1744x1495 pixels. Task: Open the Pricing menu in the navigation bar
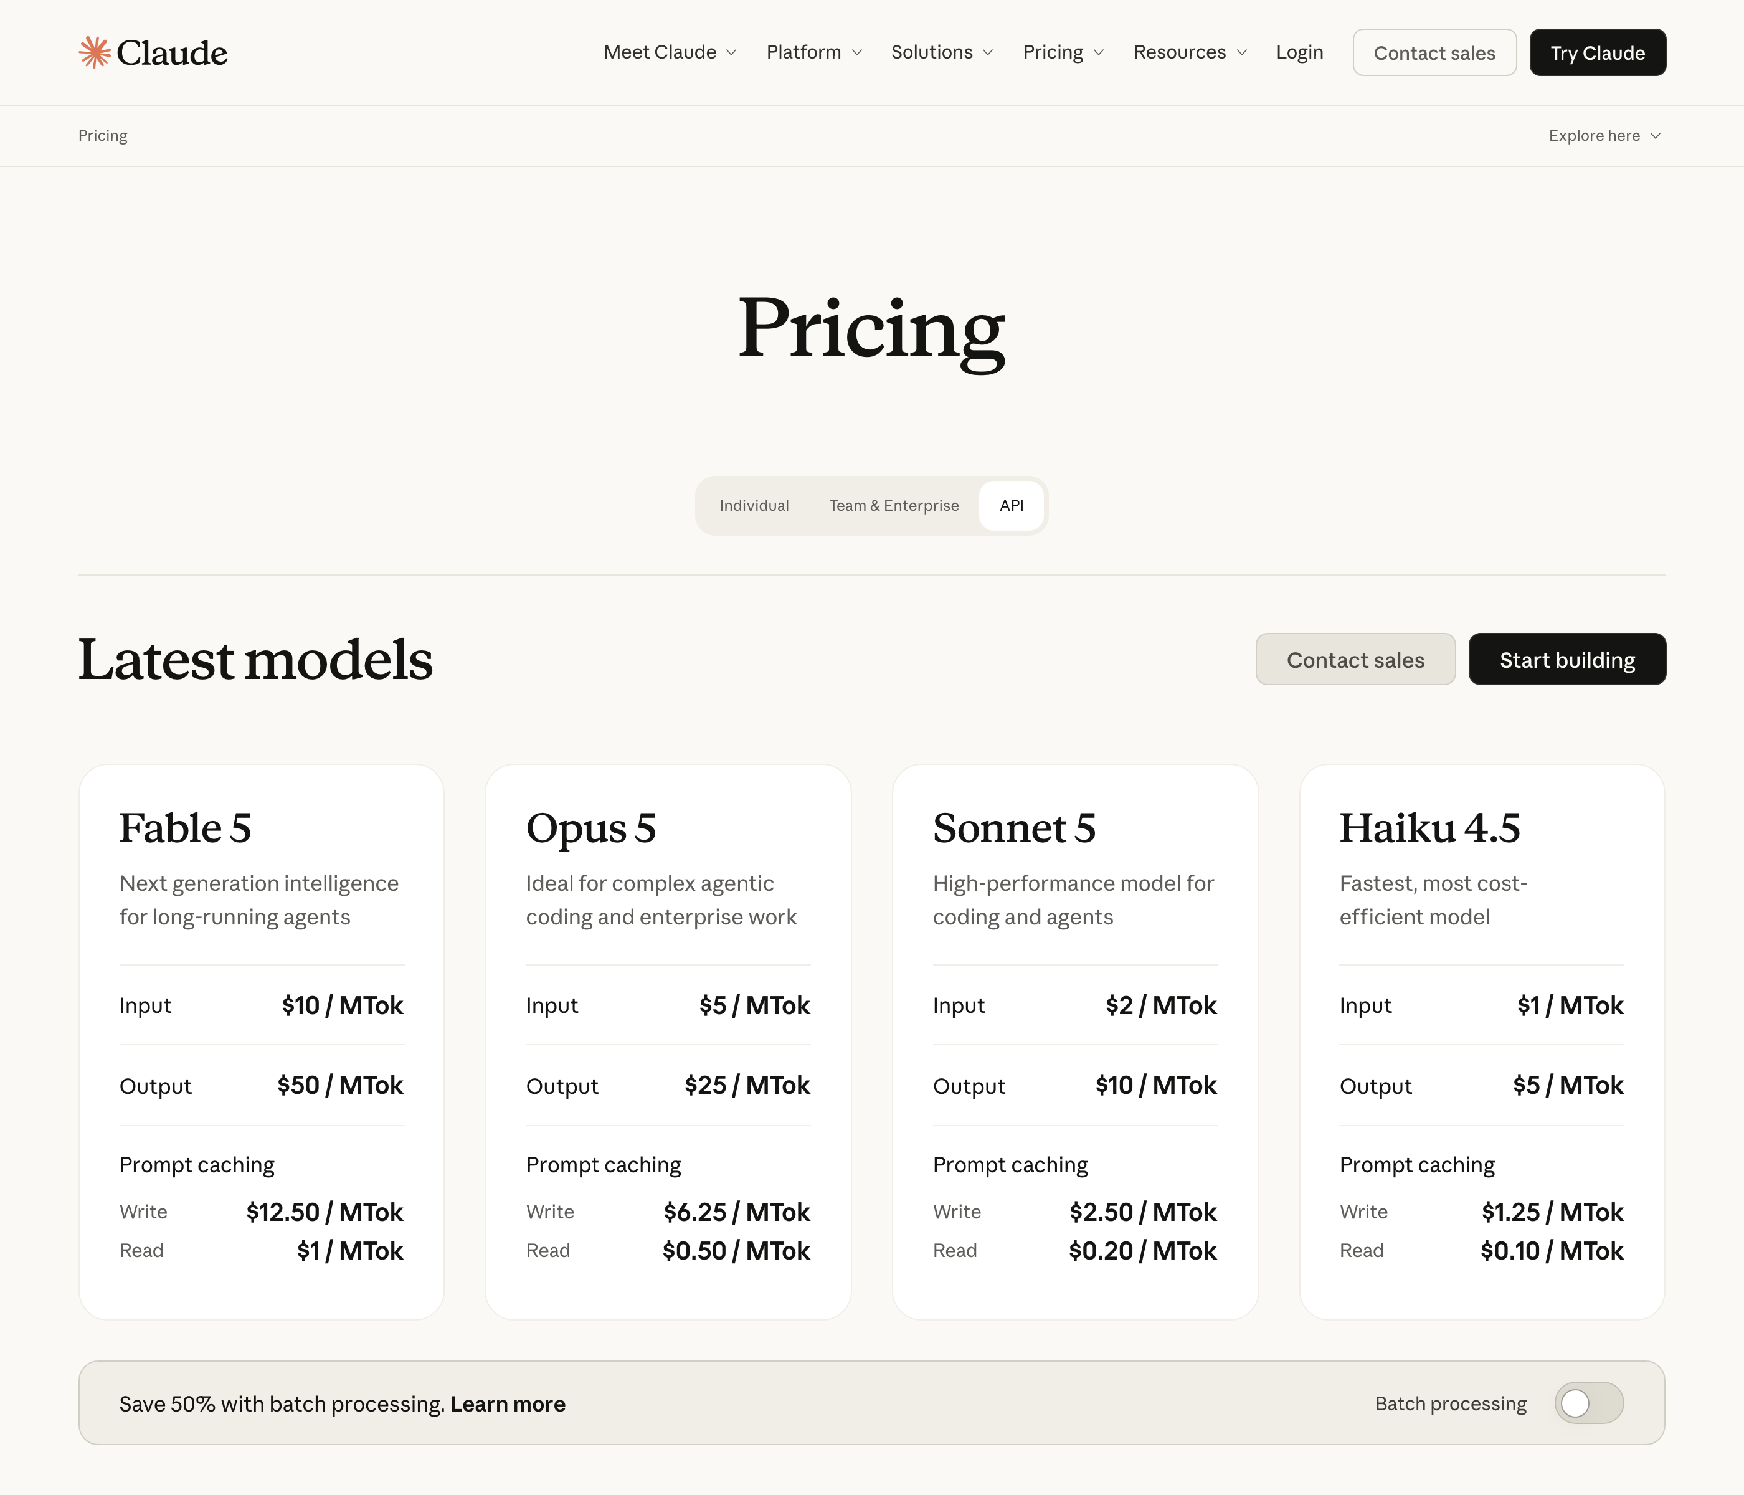point(1063,52)
